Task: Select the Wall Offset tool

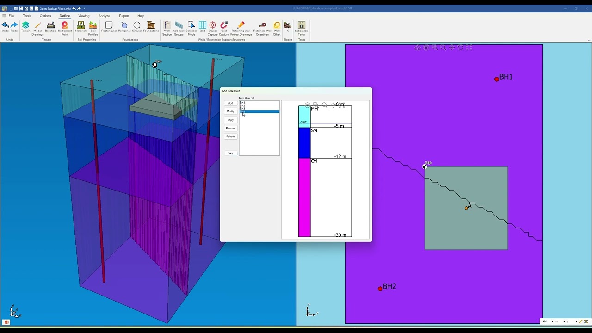Action: (277, 29)
